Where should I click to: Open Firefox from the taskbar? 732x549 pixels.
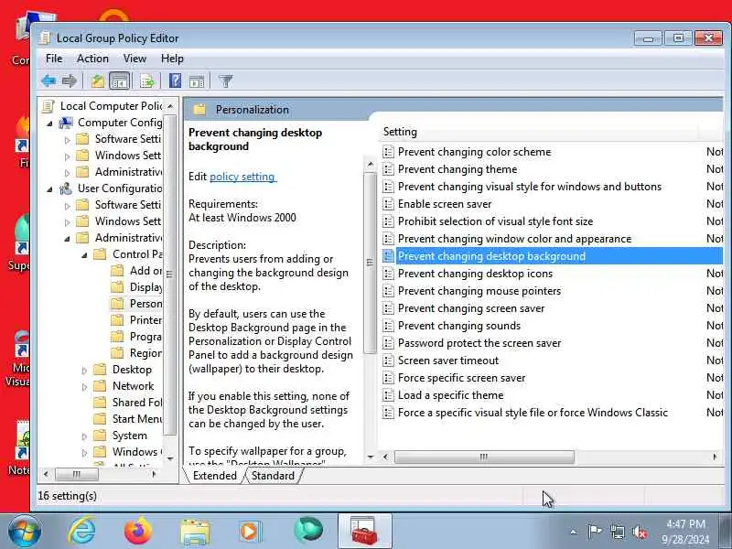(138, 532)
